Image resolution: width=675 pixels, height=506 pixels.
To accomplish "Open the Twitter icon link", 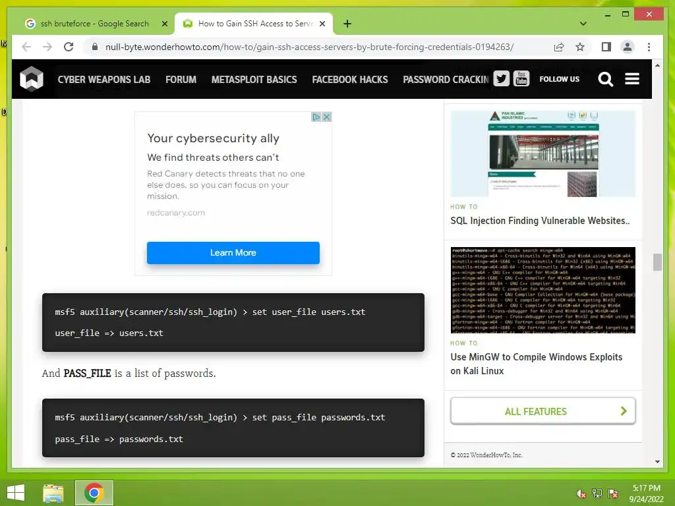I will [x=501, y=79].
